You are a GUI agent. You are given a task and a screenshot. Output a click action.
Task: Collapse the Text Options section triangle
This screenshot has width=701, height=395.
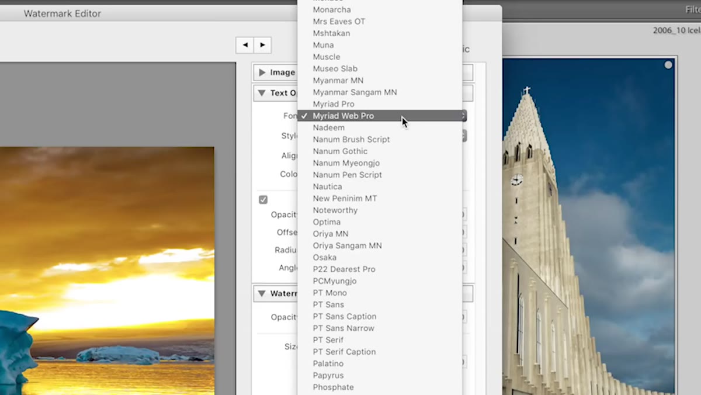262,93
